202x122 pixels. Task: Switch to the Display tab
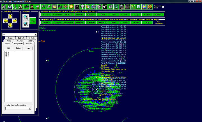(x=10, y=38)
